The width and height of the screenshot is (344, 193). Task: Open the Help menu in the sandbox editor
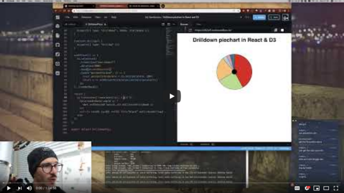pyautogui.click(x=113, y=17)
